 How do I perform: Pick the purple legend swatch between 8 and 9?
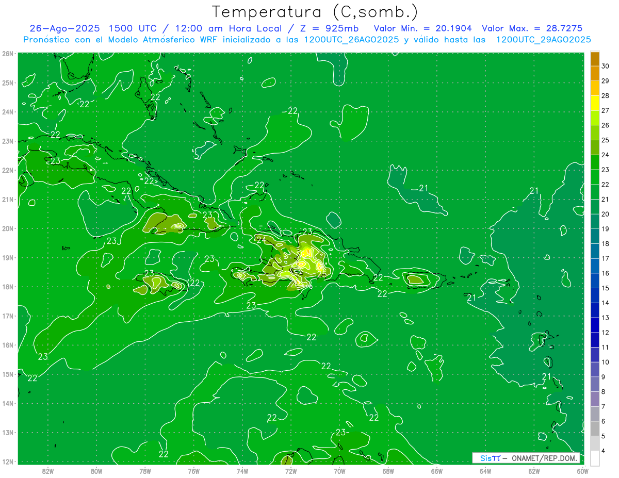pos(595,384)
